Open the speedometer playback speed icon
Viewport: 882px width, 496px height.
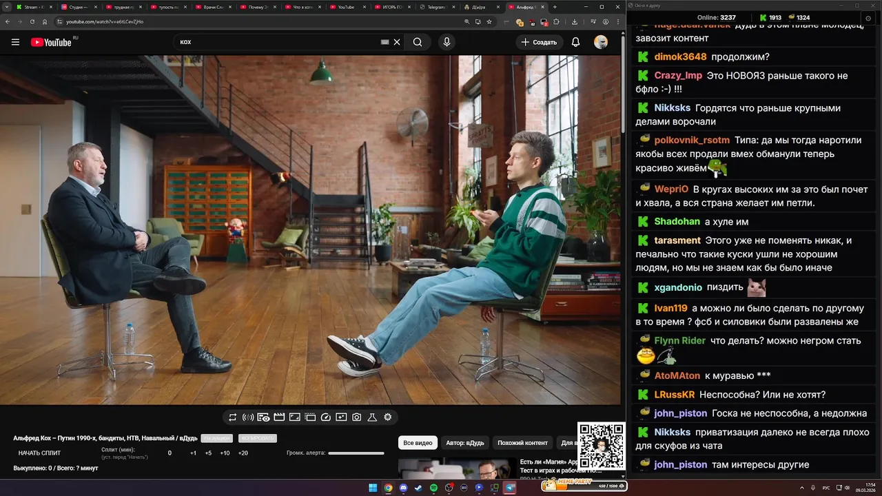tap(326, 417)
